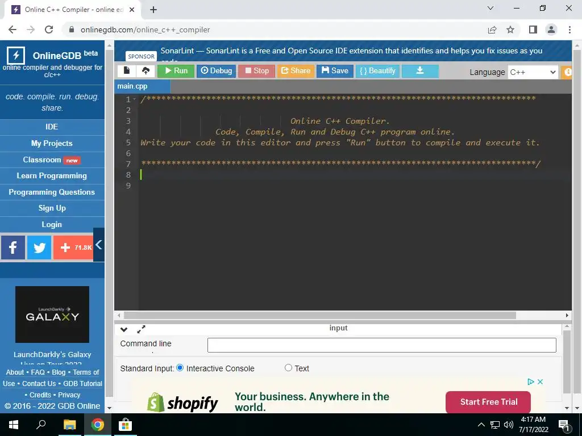Click the Command line arguments field

(x=381, y=345)
